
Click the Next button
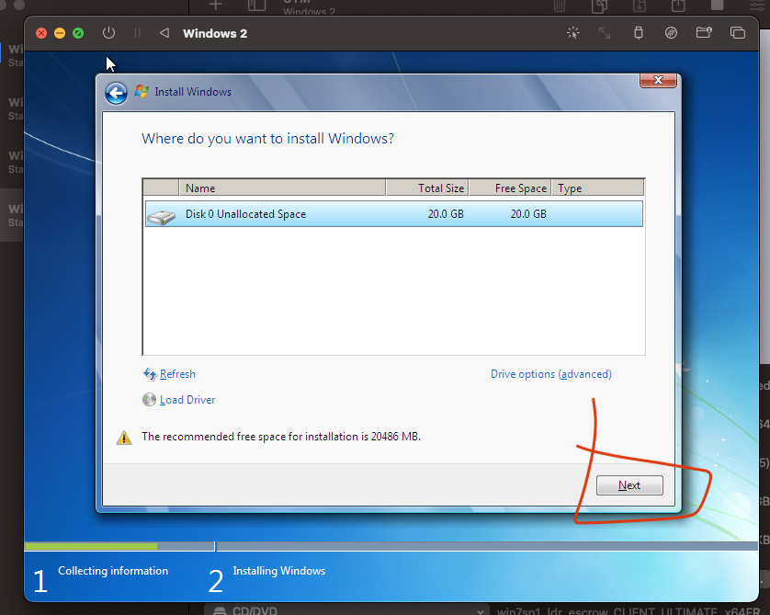click(x=629, y=485)
